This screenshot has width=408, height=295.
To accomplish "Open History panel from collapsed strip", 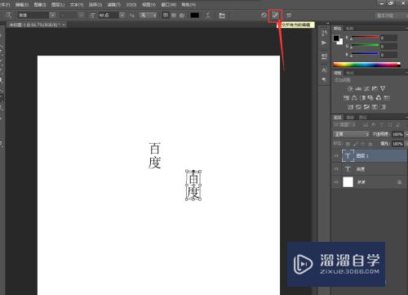I will click(x=324, y=34).
